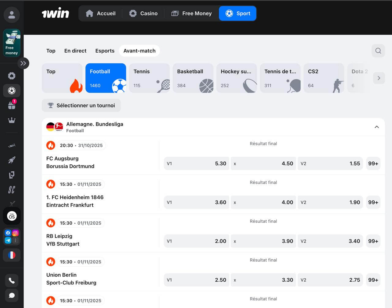The width and height of the screenshot is (392, 308).
Task: Click the search magnifier icon
Action: [x=378, y=51]
